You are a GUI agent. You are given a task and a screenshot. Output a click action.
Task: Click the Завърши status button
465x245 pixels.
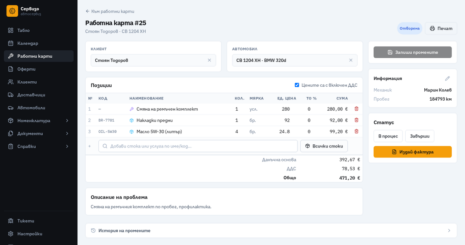420,136
